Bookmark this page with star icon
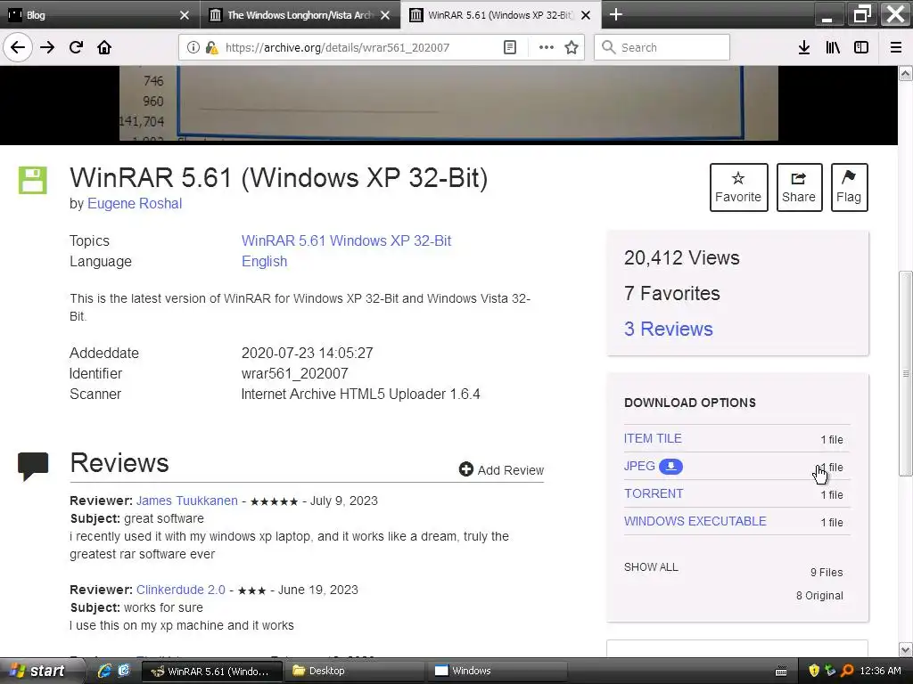The image size is (913, 684). 572,47
